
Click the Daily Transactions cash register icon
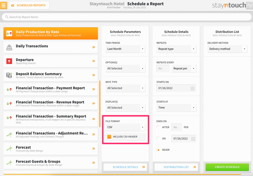click(9, 48)
